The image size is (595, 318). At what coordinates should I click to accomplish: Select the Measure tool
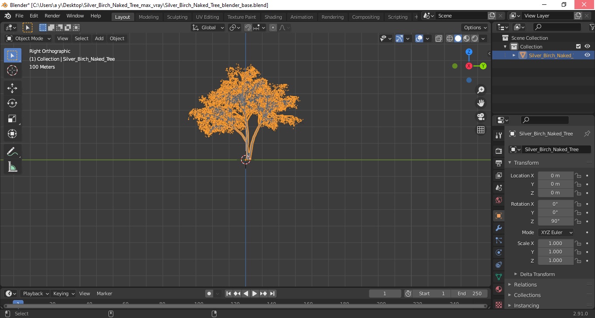[x=12, y=167]
